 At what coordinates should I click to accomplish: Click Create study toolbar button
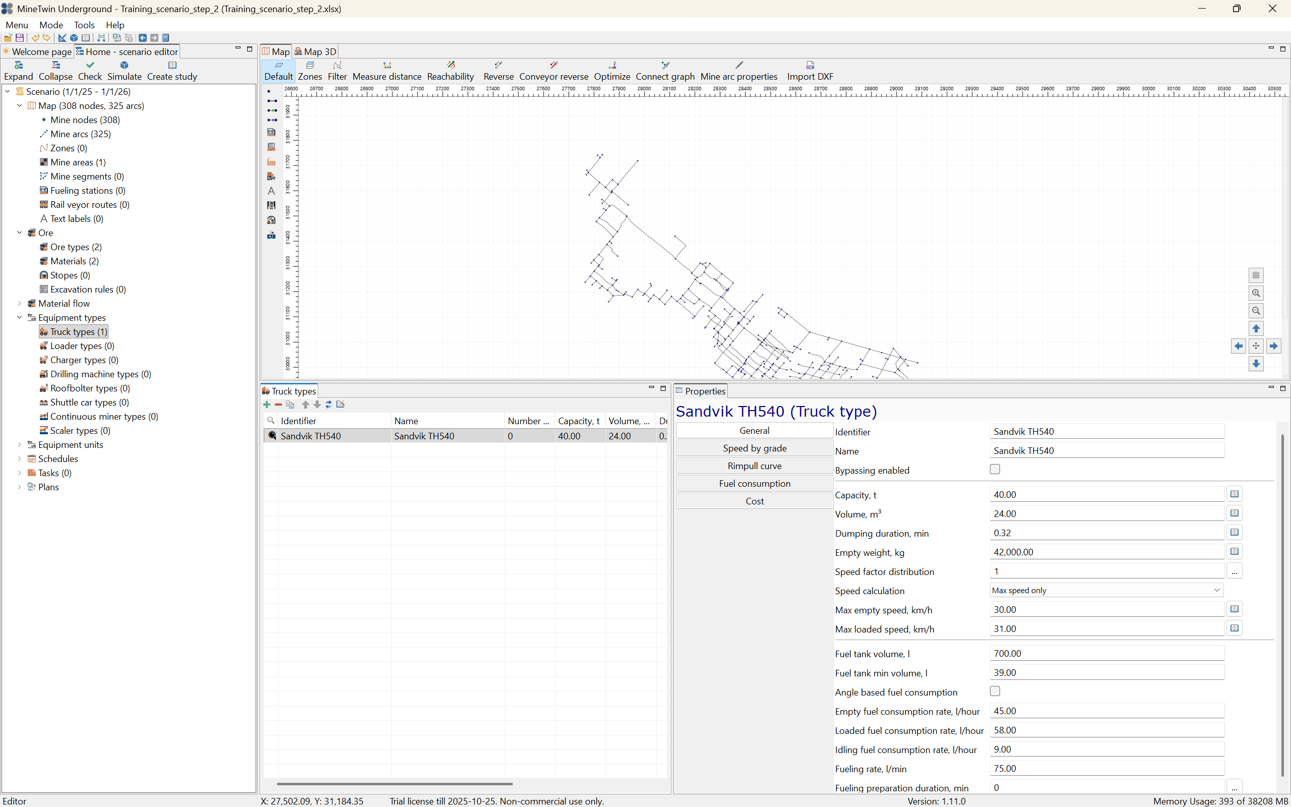(172, 71)
